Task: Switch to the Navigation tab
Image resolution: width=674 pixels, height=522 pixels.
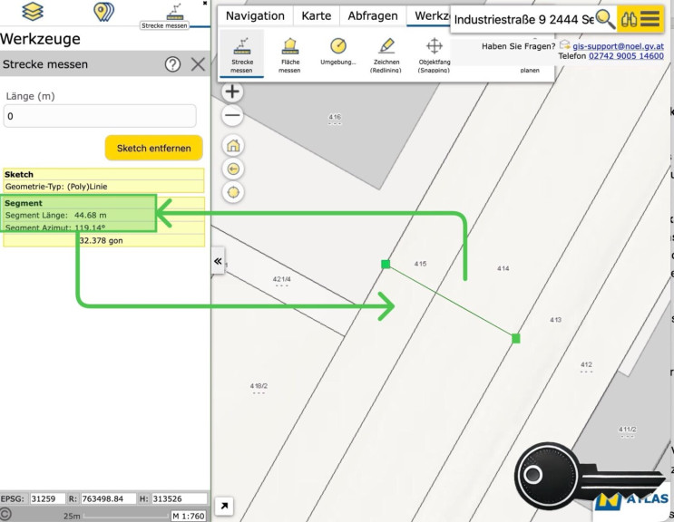Action: coord(255,16)
